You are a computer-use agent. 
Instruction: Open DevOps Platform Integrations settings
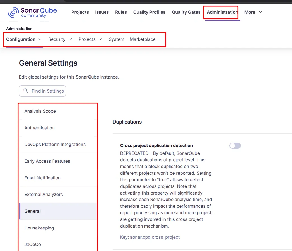[x=58, y=145]
